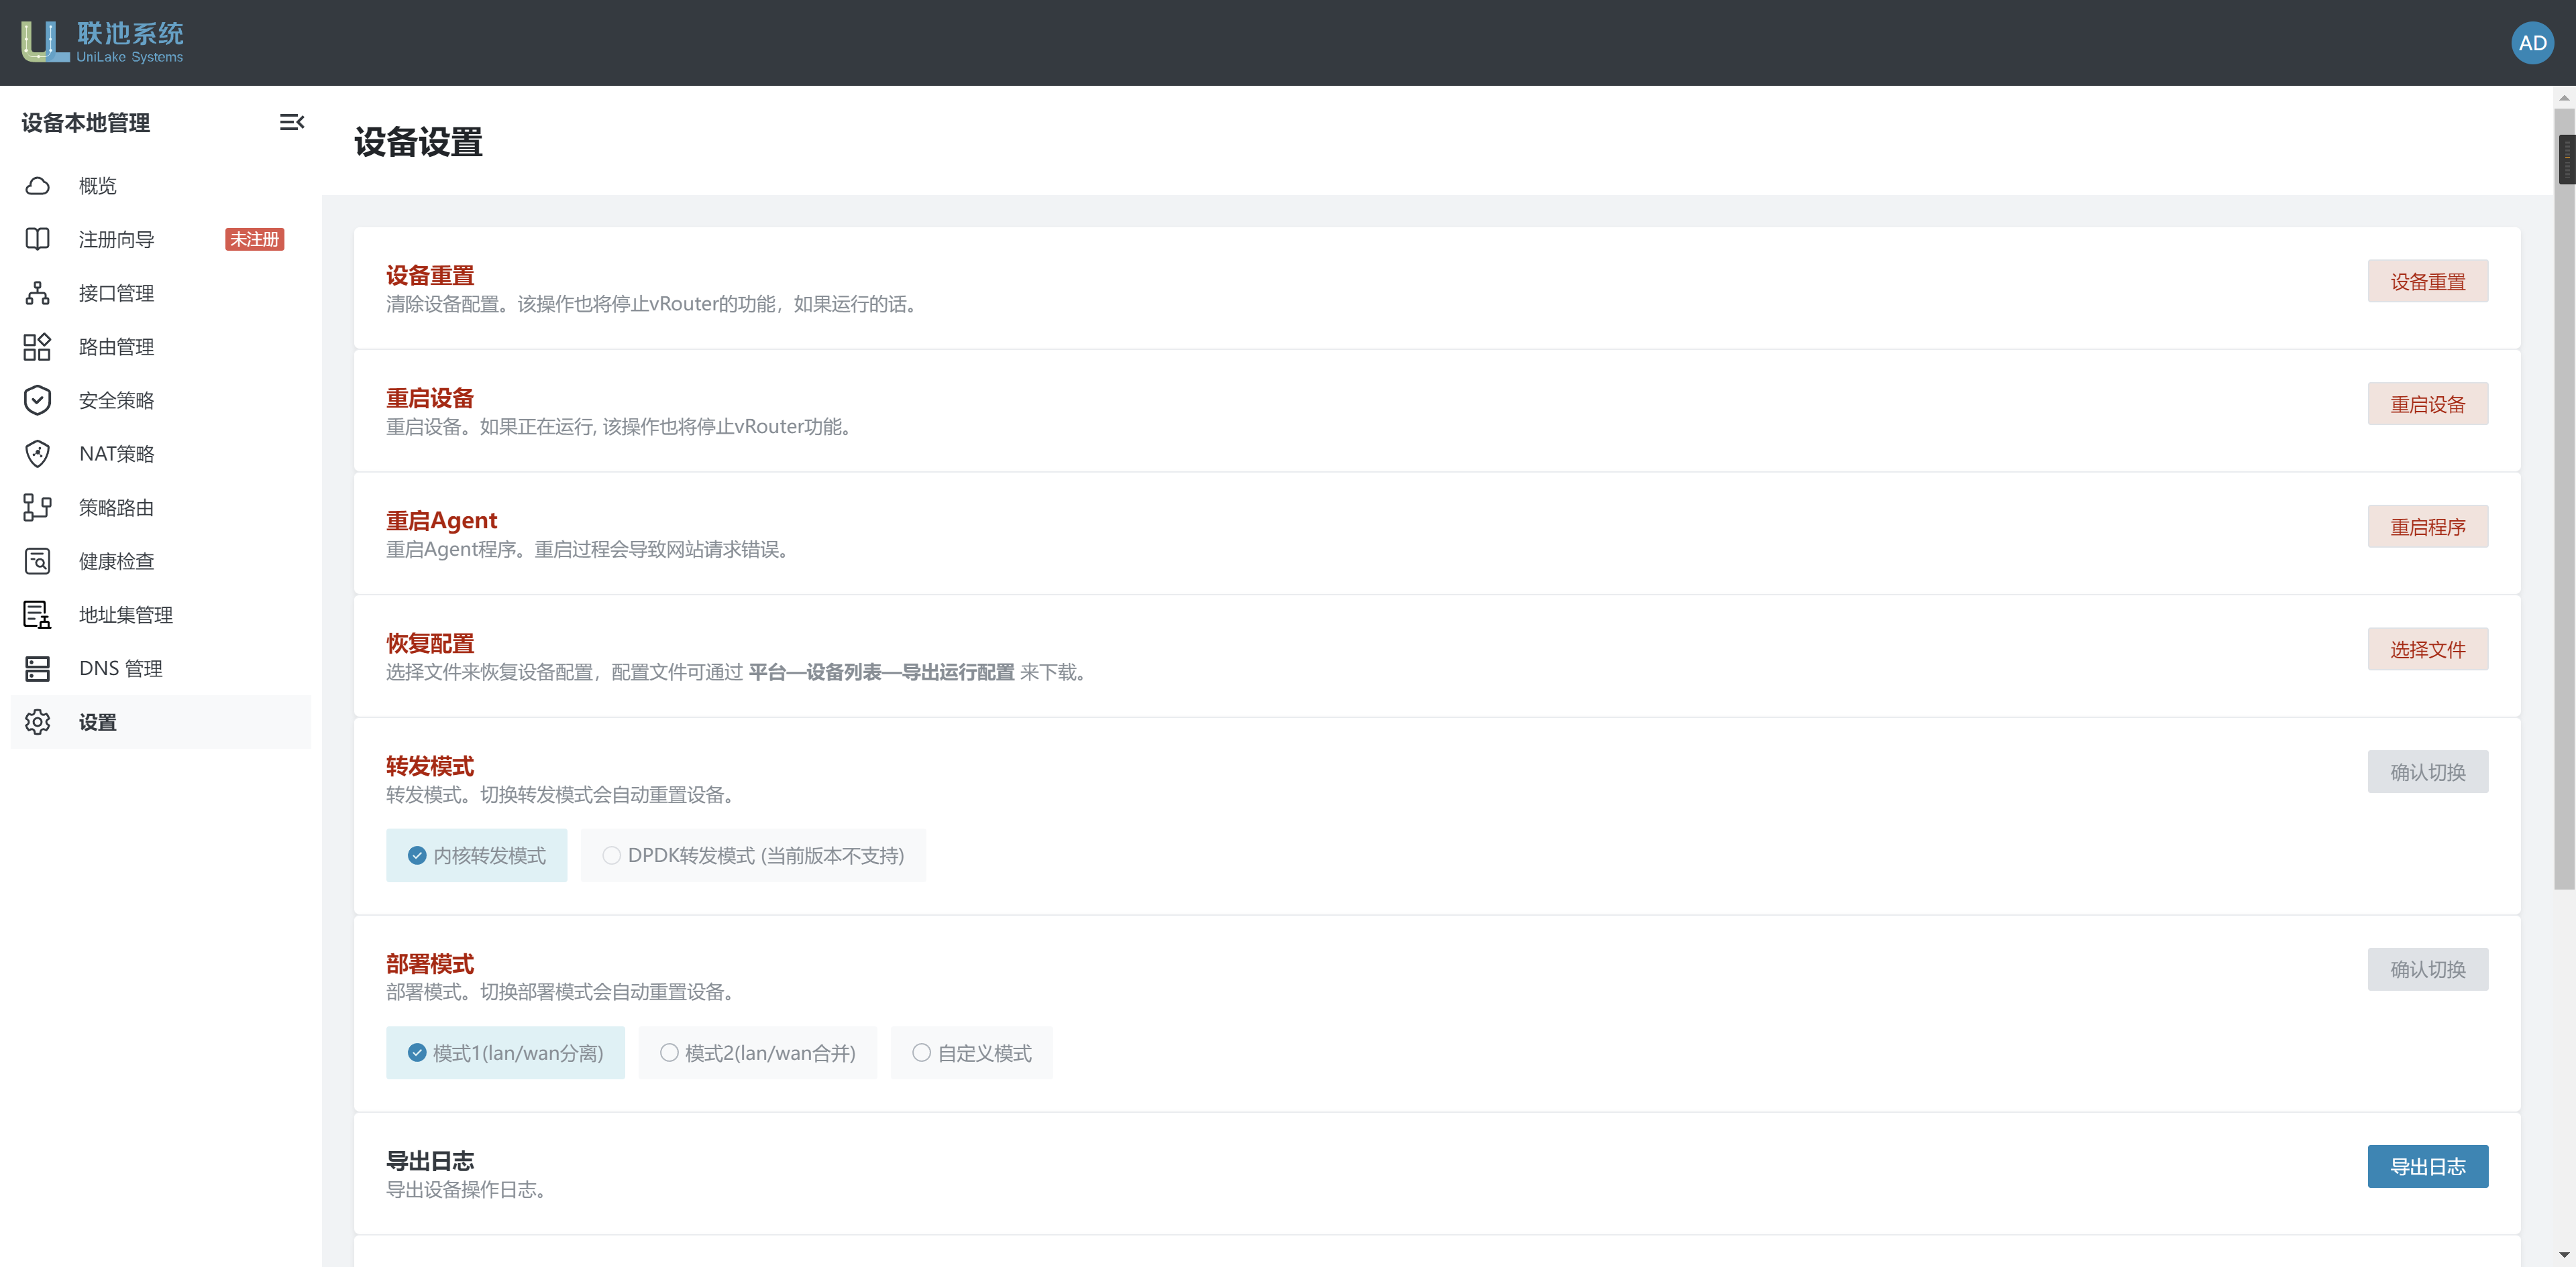
Task: Collapse the sidebar with the fold icon
Action: (x=291, y=122)
